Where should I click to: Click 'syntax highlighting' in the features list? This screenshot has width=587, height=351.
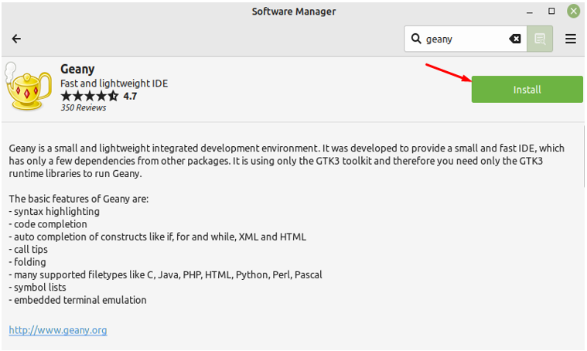54,211
